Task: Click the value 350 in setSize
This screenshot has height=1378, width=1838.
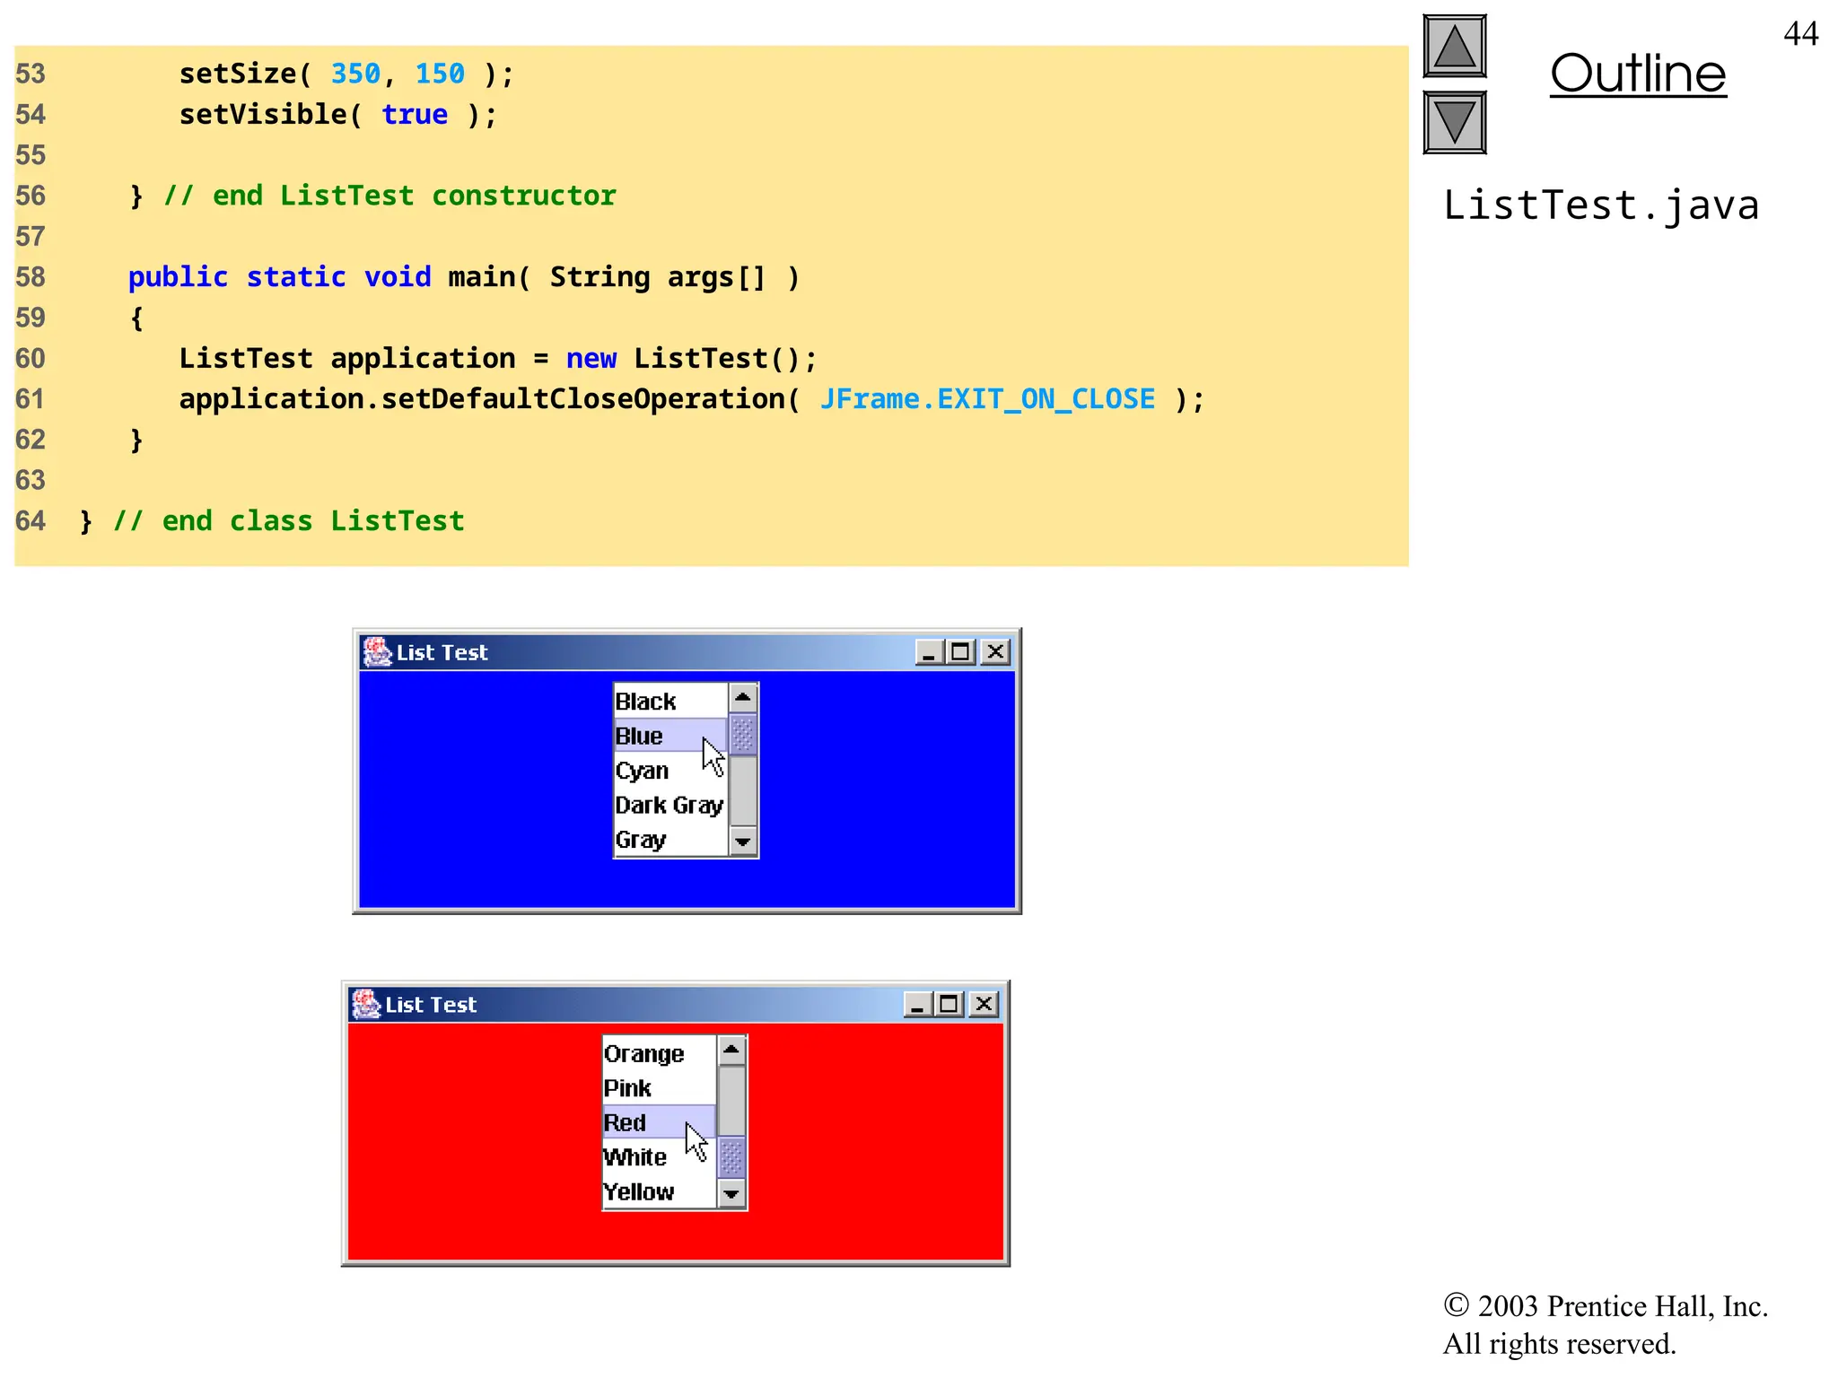Action: pyautogui.click(x=355, y=74)
